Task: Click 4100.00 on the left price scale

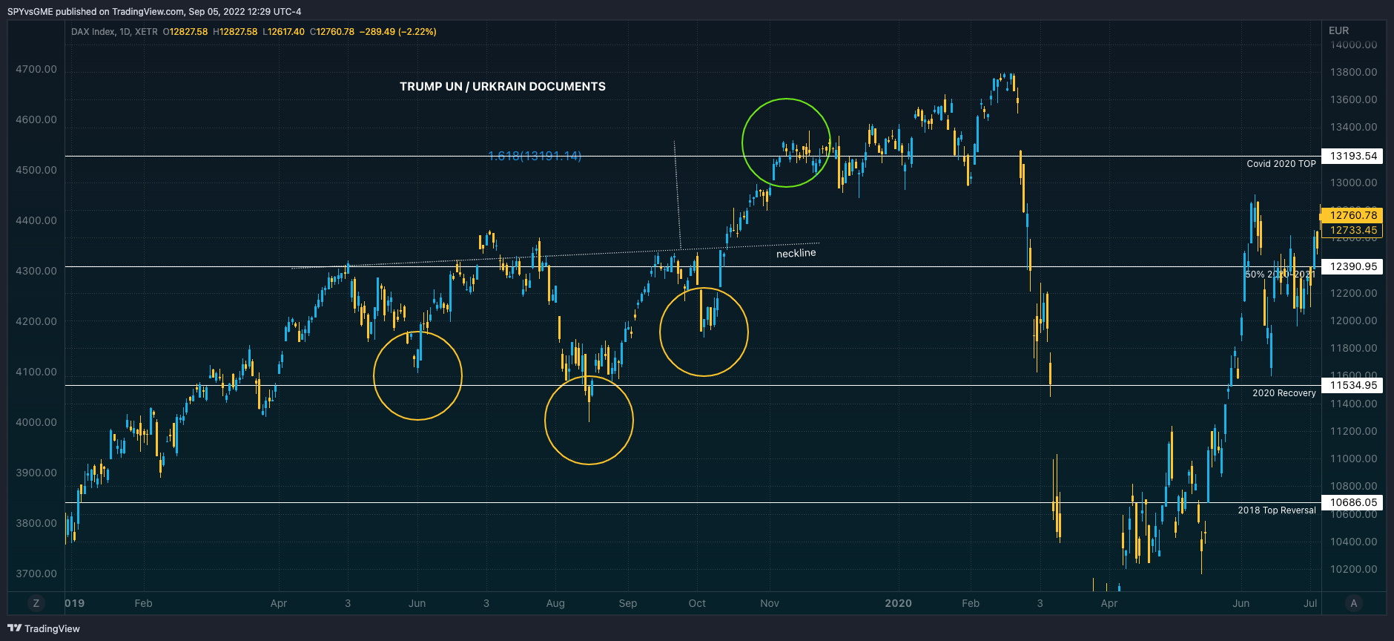Action: coord(36,372)
